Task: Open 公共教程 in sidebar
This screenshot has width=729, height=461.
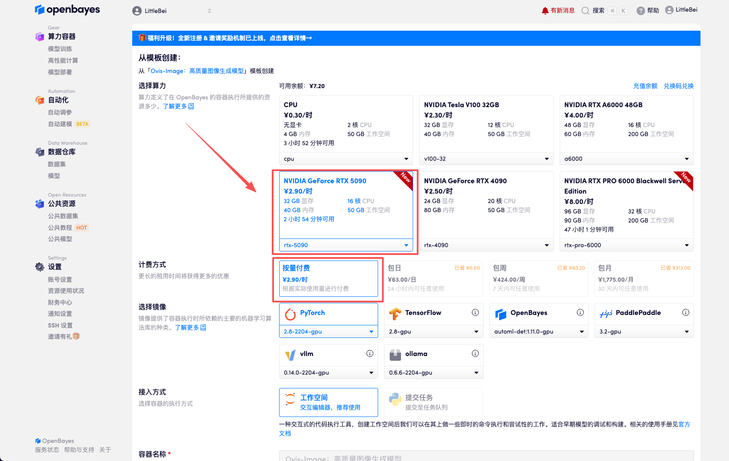Action: (x=60, y=228)
